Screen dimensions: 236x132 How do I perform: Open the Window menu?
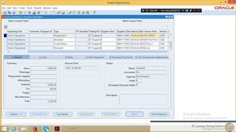47,8
